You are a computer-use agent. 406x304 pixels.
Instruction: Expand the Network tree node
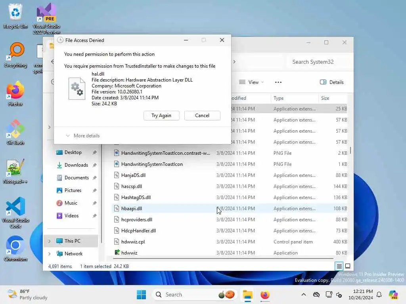49,254
